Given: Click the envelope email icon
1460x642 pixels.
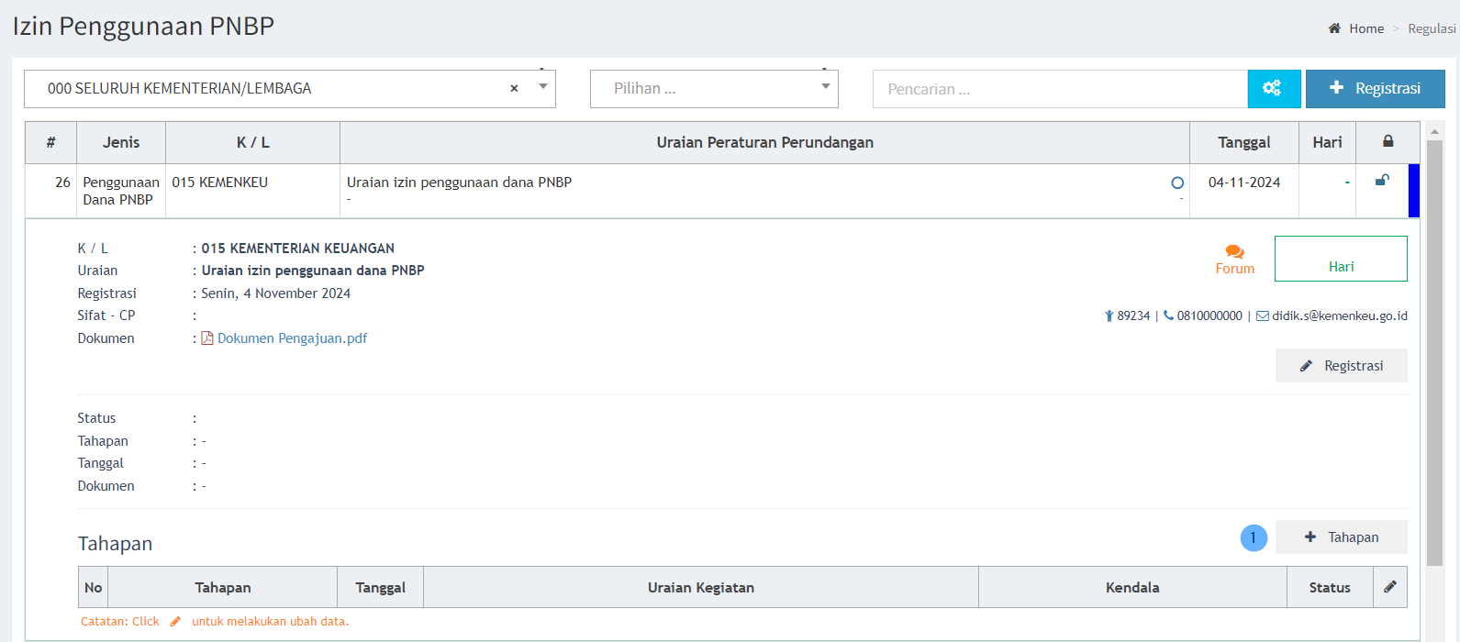Looking at the screenshot, I should click(x=1263, y=316).
